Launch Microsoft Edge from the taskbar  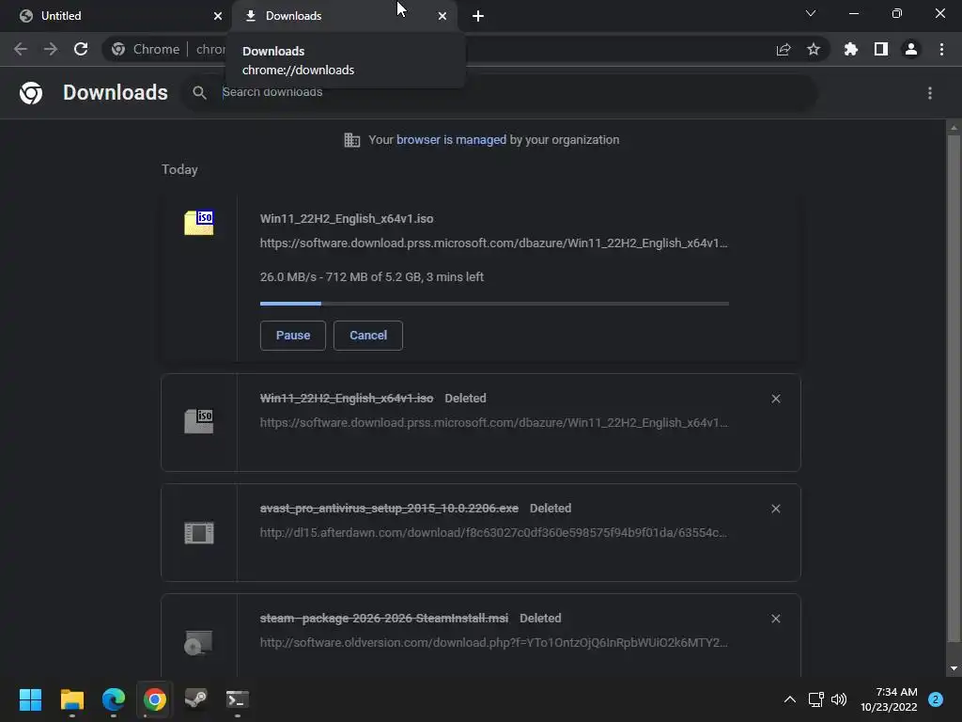(114, 699)
